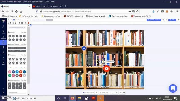
Task: Open Firefox hamburger menu
Action: coord(177,12)
